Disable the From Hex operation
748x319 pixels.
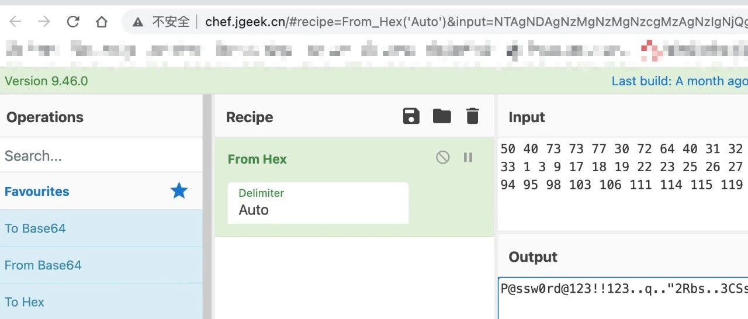(443, 157)
